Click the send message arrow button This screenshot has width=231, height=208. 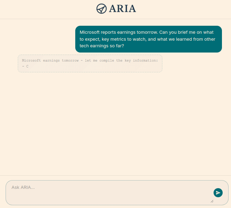point(218,193)
